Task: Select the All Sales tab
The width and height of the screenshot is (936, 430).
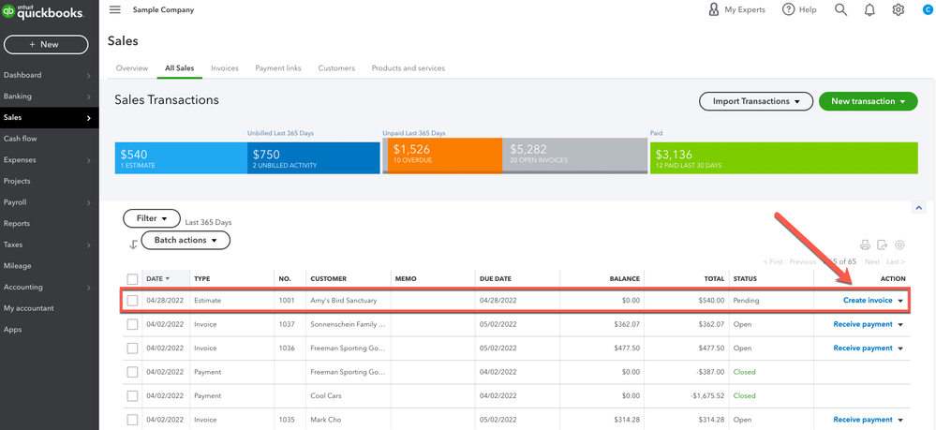Action: 180,68
